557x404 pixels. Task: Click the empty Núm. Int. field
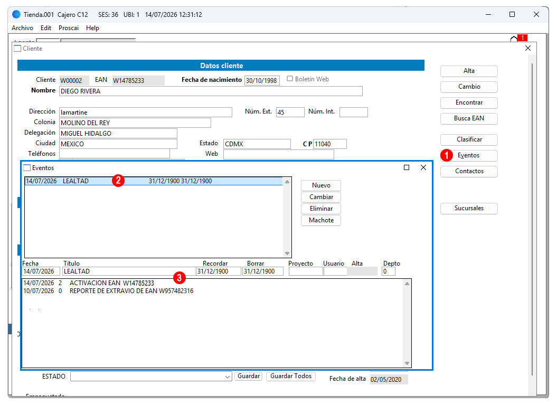click(x=353, y=112)
